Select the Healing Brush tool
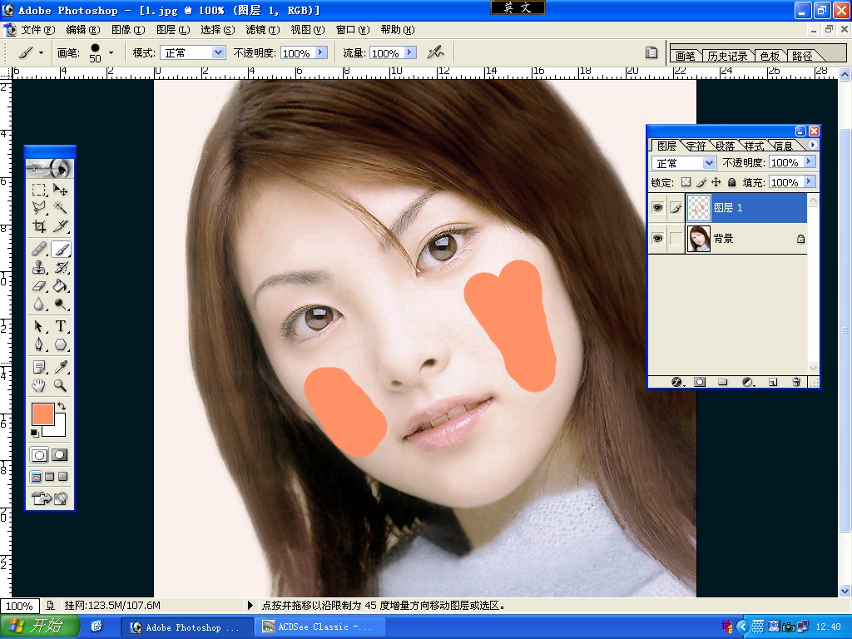Screen dimensions: 852x639 [38, 249]
